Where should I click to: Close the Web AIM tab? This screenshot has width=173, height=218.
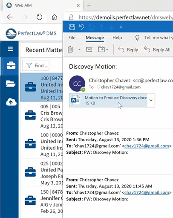(x=78, y=6)
